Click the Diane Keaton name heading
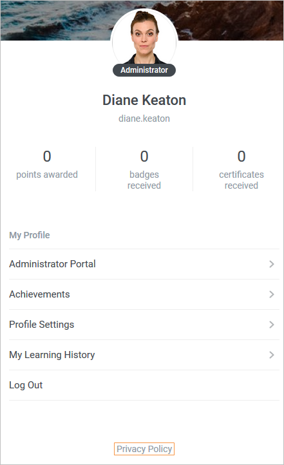This screenshot has width=284, height=465. click(x=144, y=100)
